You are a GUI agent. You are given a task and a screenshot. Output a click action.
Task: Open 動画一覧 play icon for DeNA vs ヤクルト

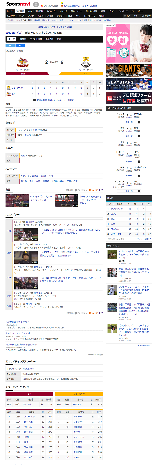(x=139, y=122)
